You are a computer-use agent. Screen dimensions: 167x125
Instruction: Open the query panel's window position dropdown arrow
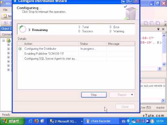(158, 29)
